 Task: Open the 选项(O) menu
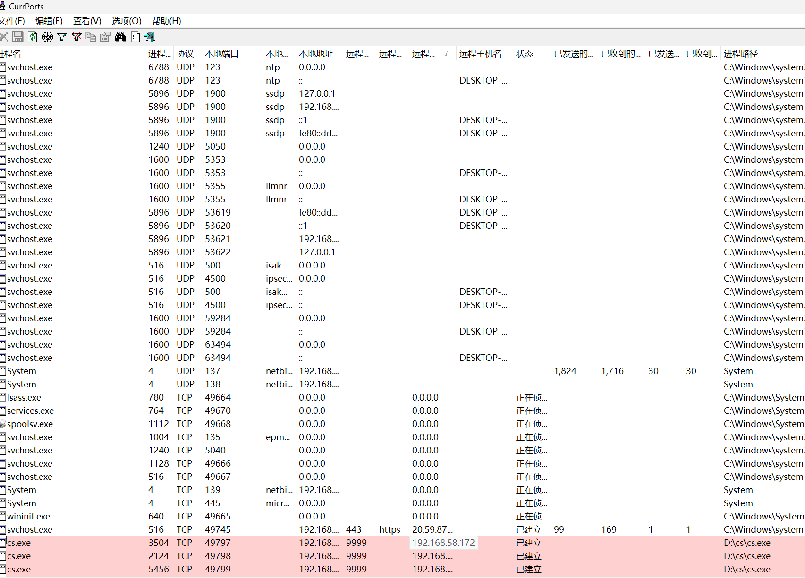(127, 21)
